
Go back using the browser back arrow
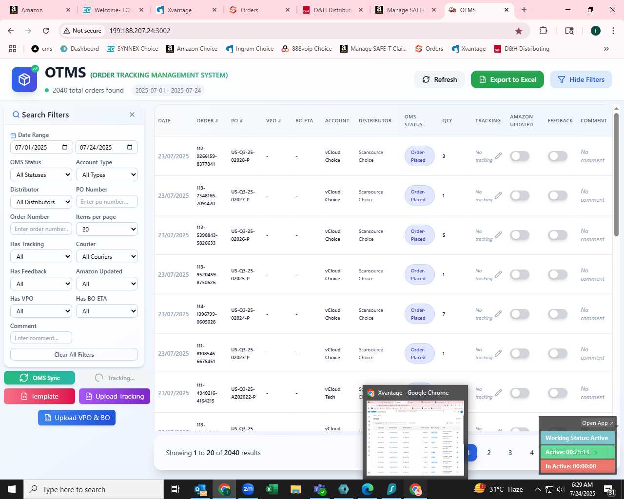pyautogui.click(x=11, y=31)
